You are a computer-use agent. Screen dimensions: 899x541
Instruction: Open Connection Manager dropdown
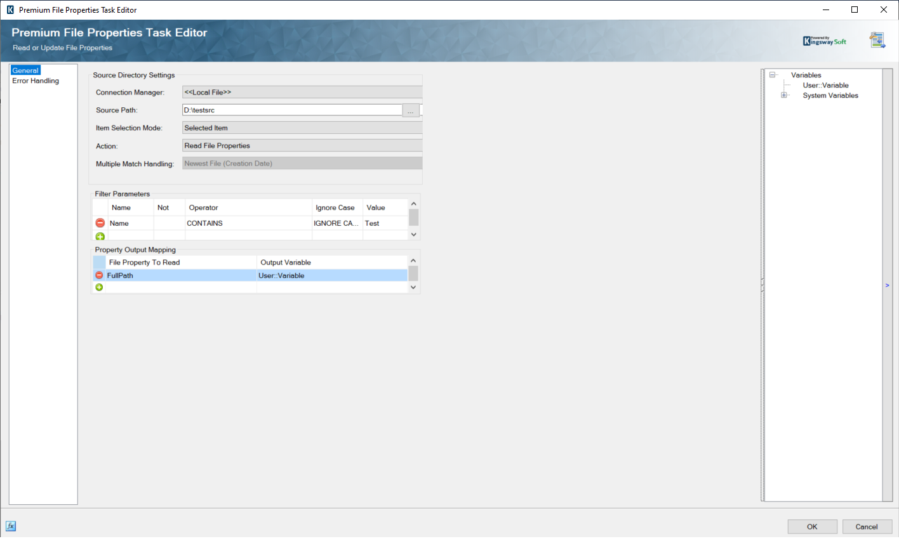(x=302, y=92)
